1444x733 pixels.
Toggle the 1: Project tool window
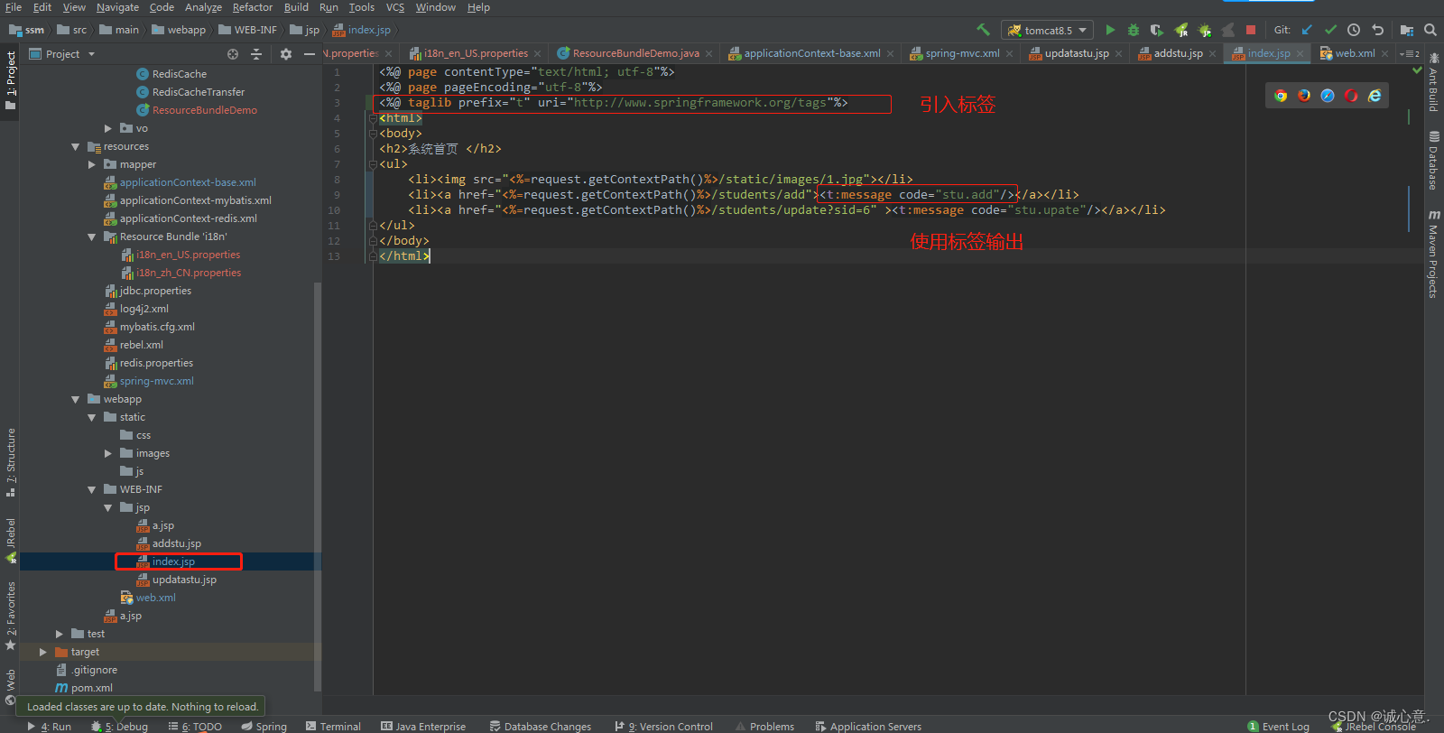(10, 80)
